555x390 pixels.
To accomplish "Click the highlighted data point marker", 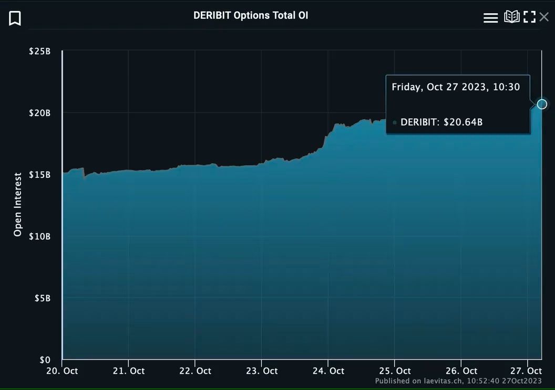I will pos(542,104).
